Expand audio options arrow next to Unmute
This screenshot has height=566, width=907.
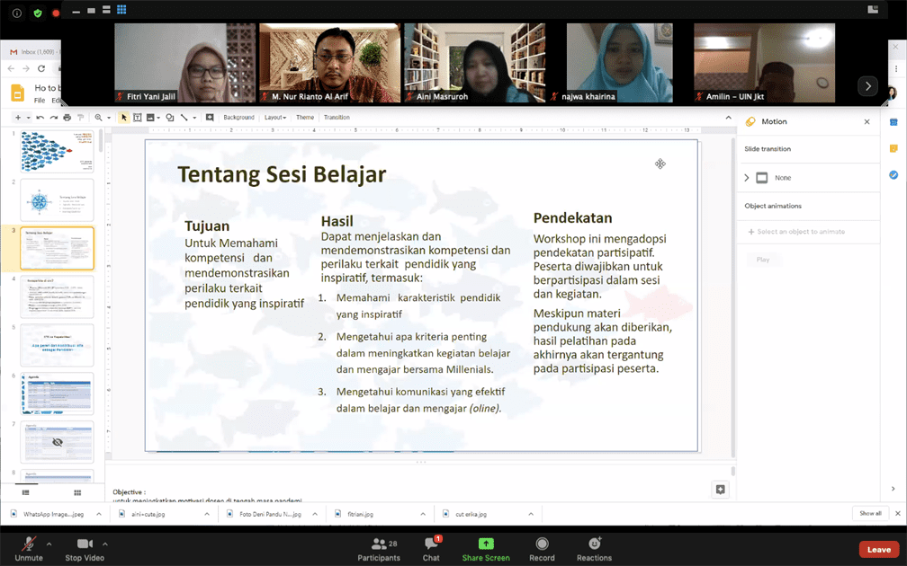click(49, 544)
